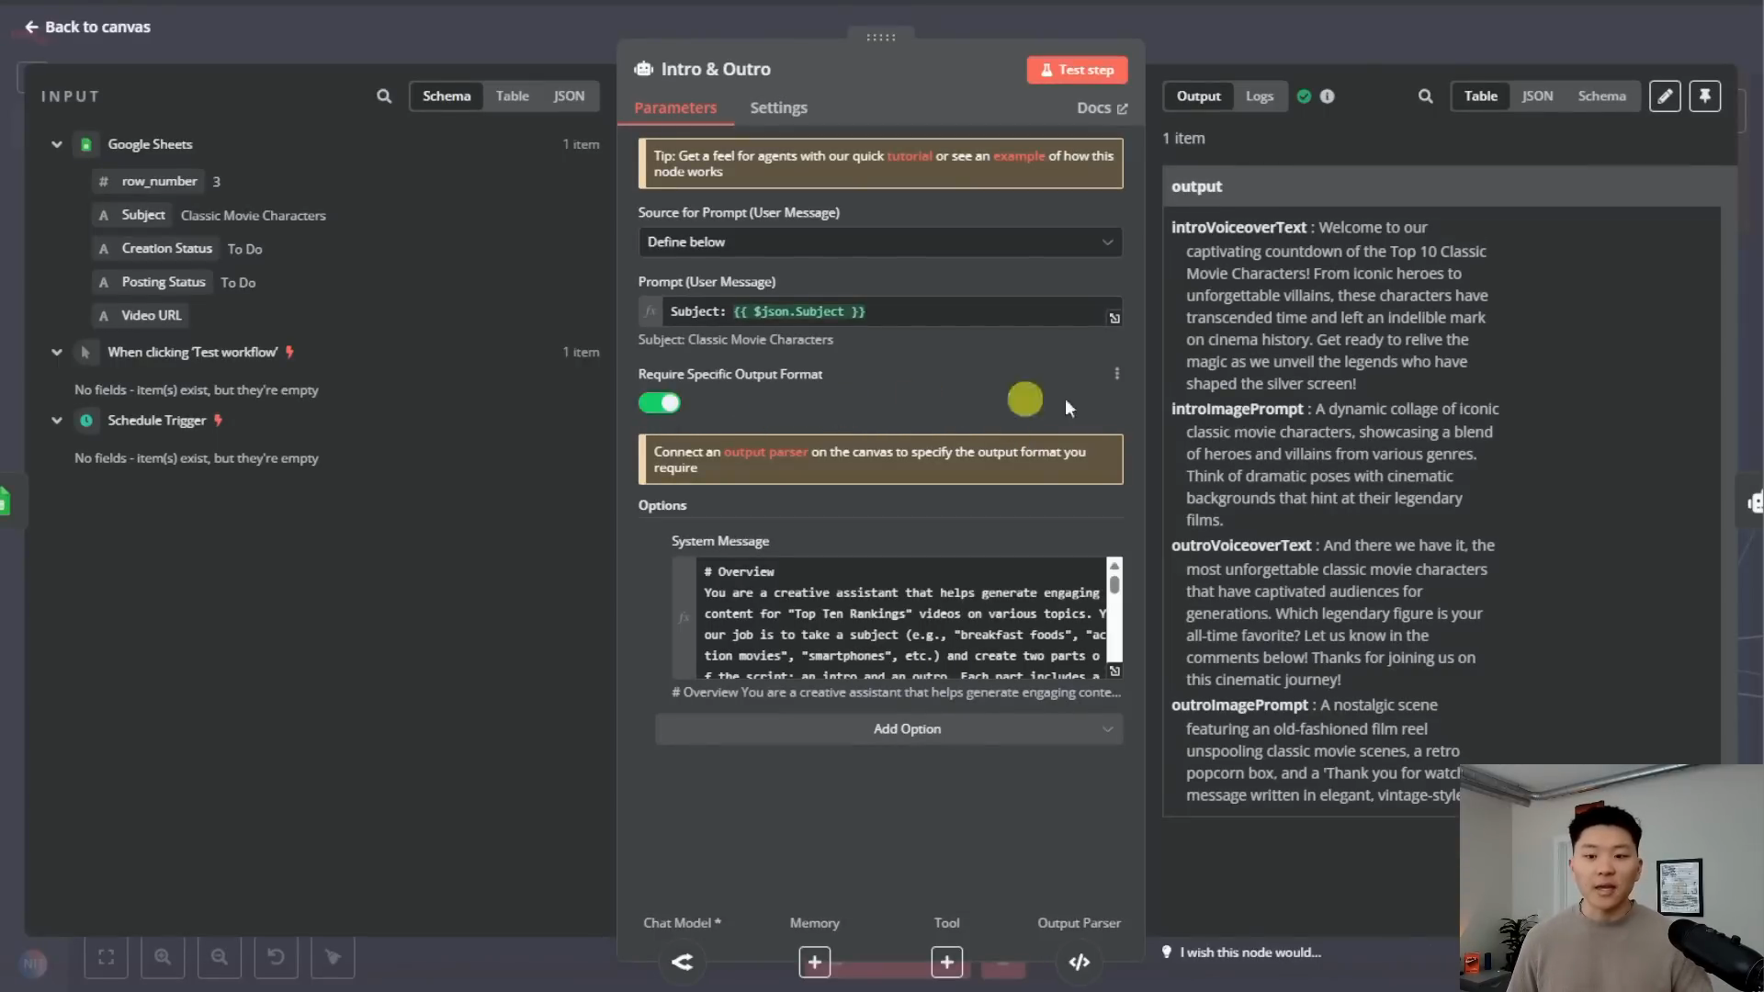Zoom out on the canvas
Image resolution: width=1764 pixels, height=992 pixels.
220,957
